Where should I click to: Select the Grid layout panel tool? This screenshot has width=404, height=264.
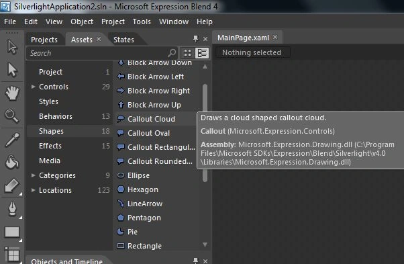(12, 254)
